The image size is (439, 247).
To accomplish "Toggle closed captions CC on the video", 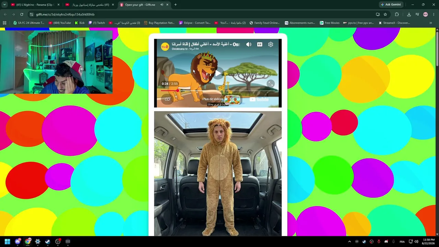I will coord(260,44).
